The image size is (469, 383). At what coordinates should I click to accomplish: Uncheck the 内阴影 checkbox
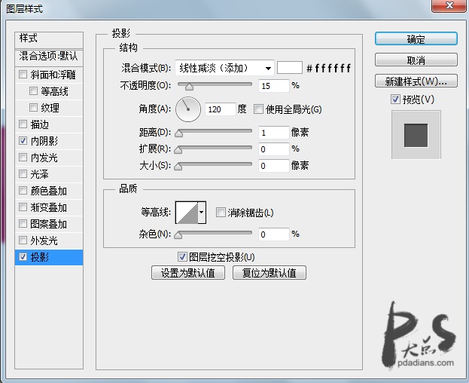pos(23,140)
